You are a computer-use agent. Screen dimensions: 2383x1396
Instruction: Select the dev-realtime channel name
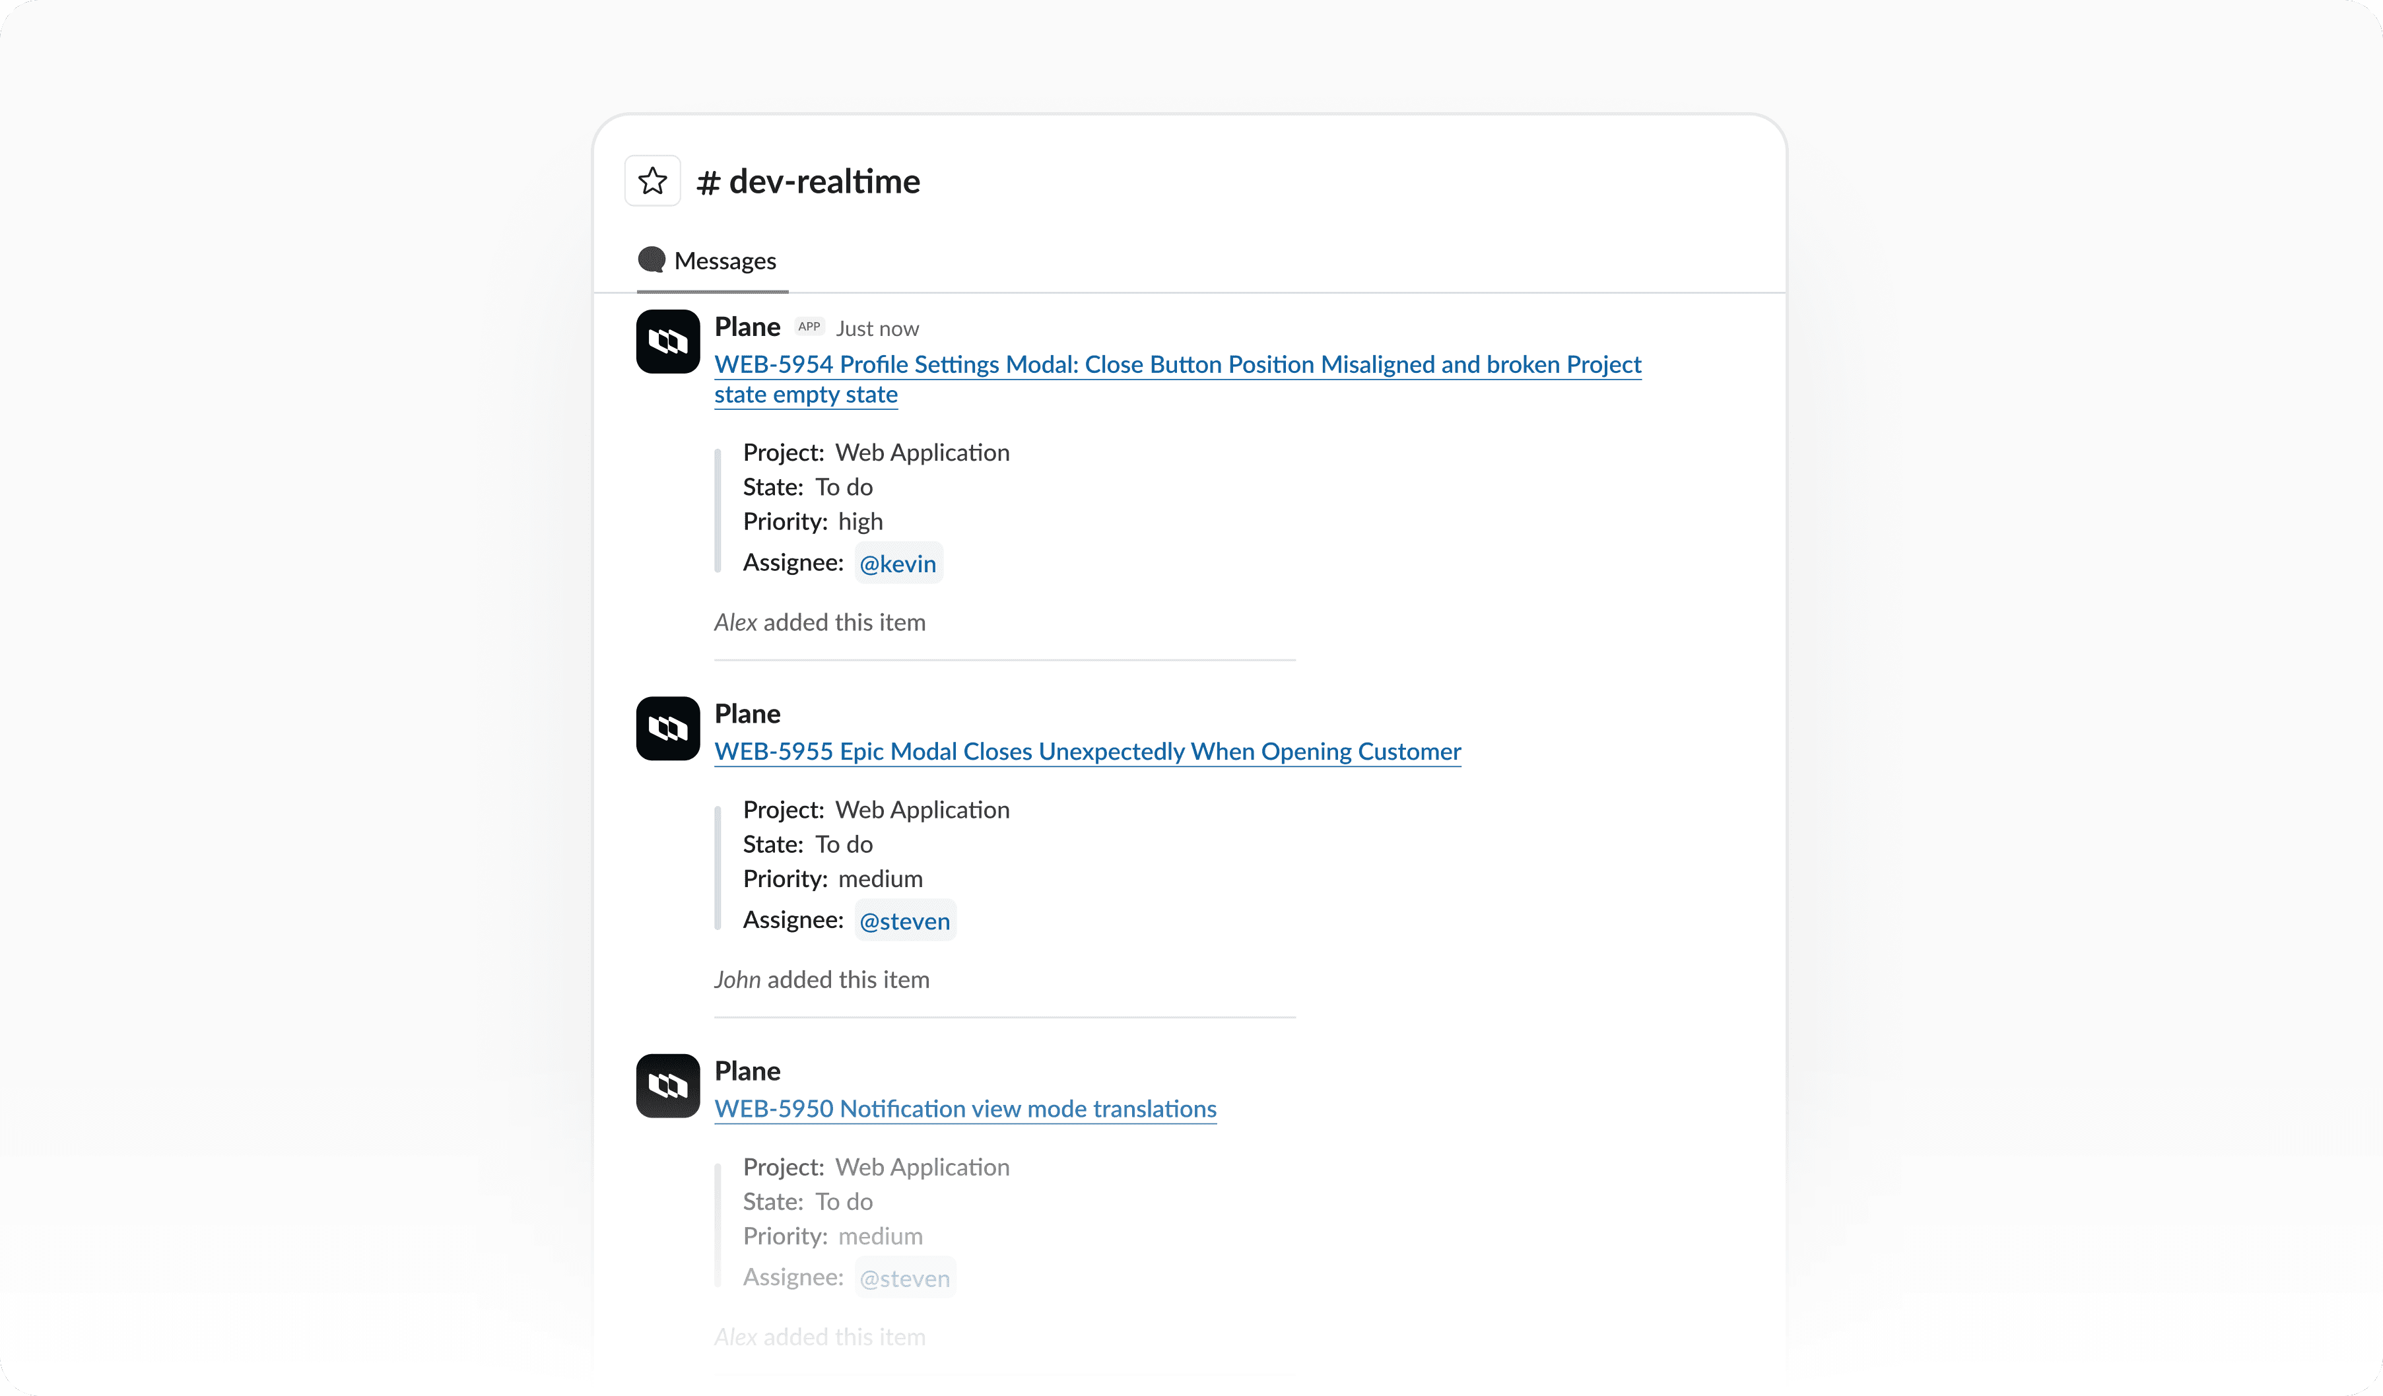coord(826,181)
